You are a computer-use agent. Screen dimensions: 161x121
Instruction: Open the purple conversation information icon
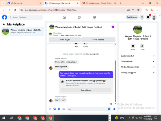tap(113, 27)
